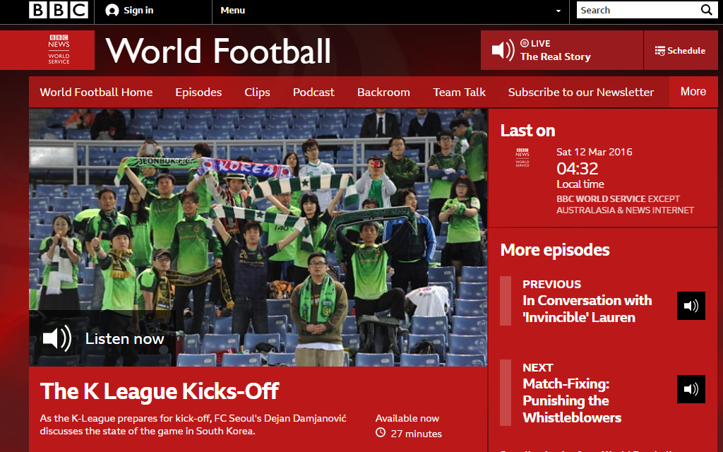Open 'In Conversation with Invincible Lauren' episode

point(587,309)
